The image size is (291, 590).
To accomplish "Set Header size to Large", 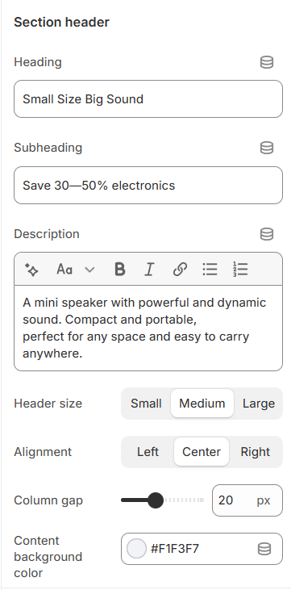I will click(259, 404).
